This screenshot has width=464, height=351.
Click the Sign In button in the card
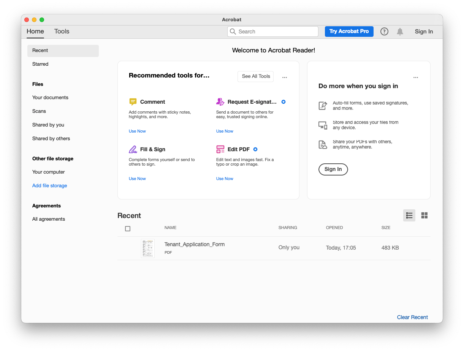(333, 169)
